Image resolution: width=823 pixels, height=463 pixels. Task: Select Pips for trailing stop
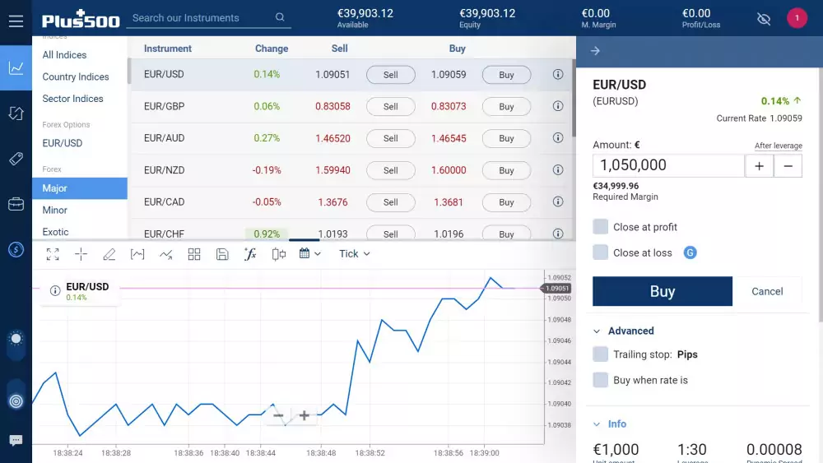687,354
